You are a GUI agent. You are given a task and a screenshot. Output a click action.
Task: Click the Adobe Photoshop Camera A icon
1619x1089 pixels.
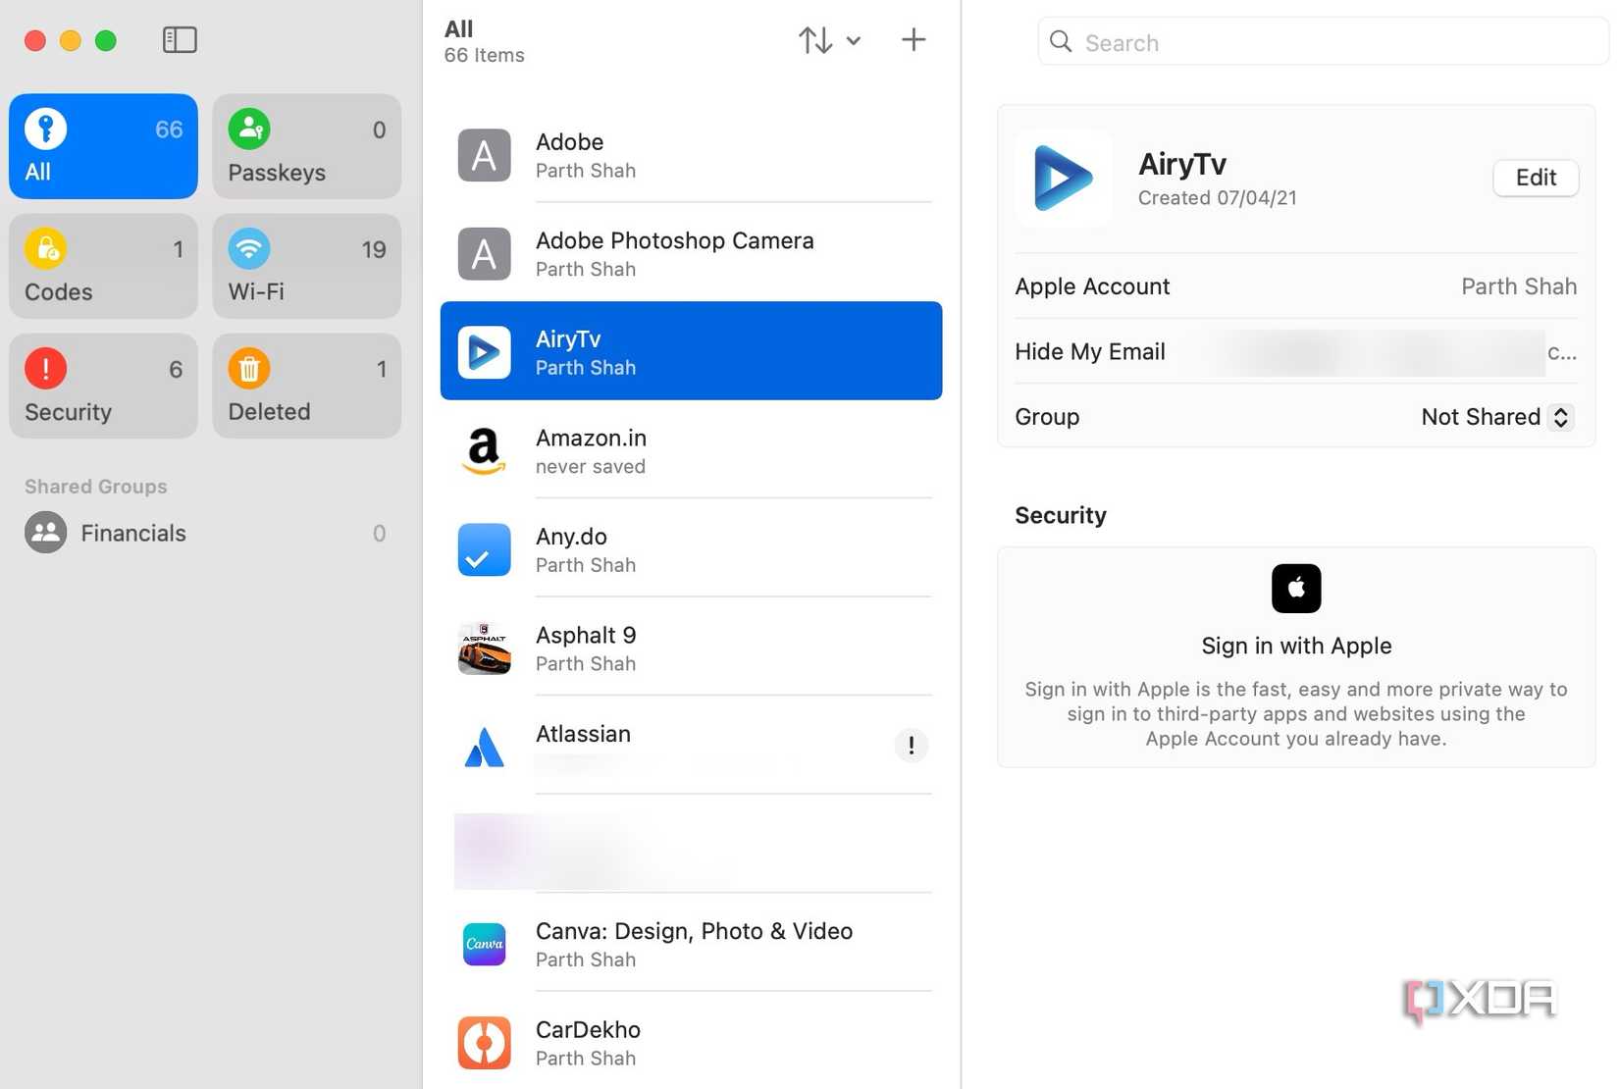pyautogui.click(x=485, y=254)
